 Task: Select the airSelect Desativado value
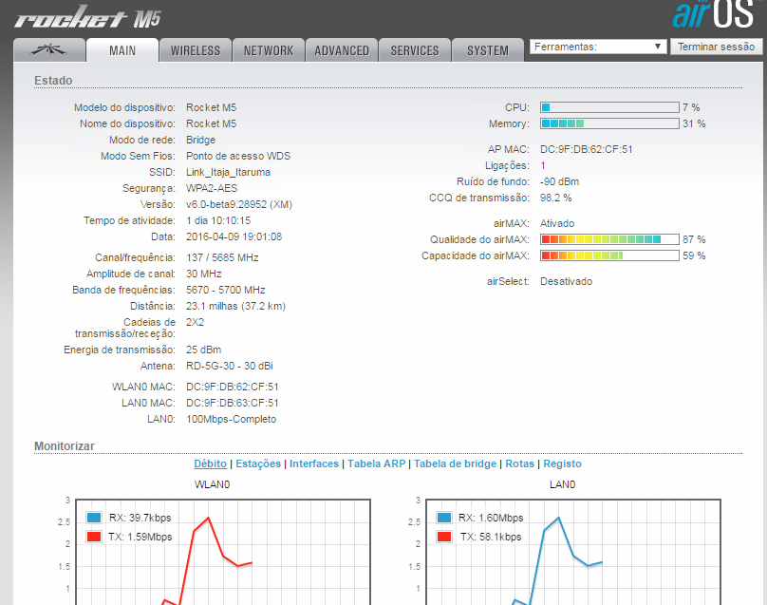coord(566,281)
